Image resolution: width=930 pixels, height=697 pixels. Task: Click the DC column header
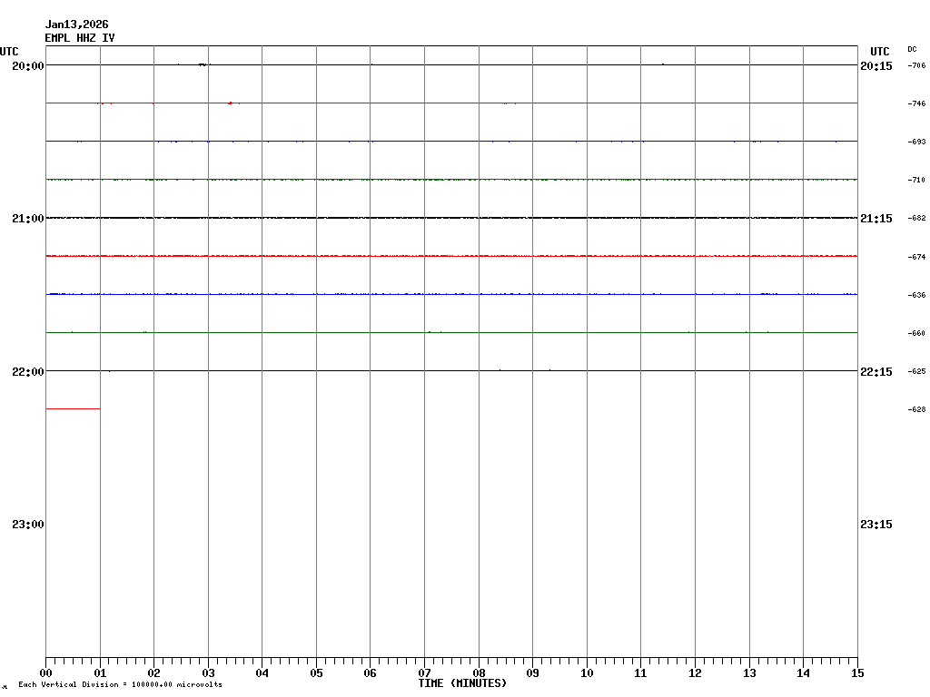point(912,49)
